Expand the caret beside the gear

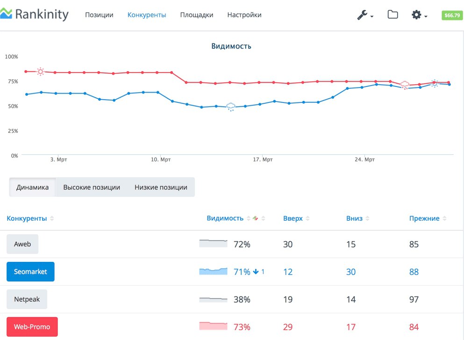coord(426,16)
